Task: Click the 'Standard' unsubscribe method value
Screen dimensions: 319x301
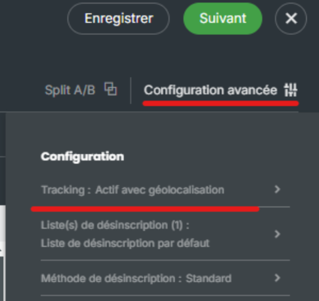Action: pyautogui.click(x=208, y=279)
